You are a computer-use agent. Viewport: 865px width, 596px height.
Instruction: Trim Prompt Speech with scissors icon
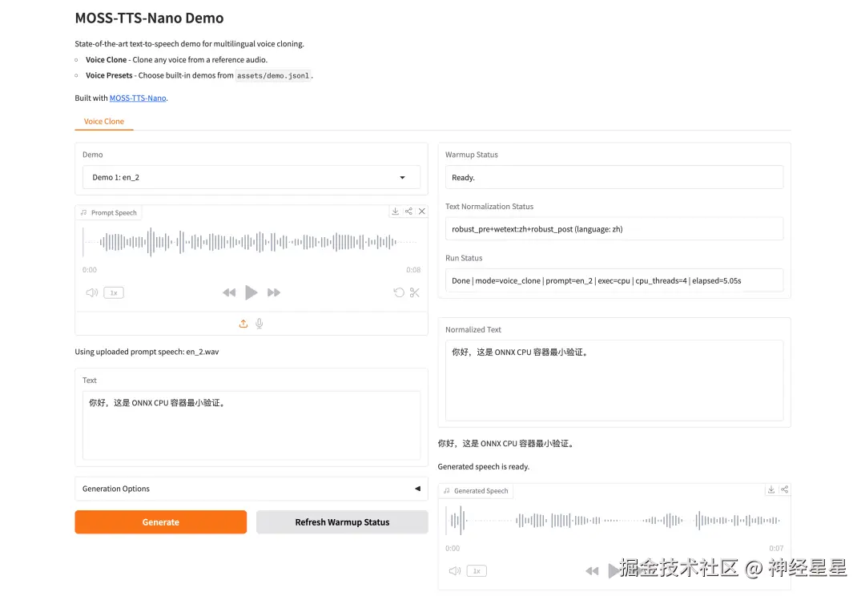pos(415,292)
